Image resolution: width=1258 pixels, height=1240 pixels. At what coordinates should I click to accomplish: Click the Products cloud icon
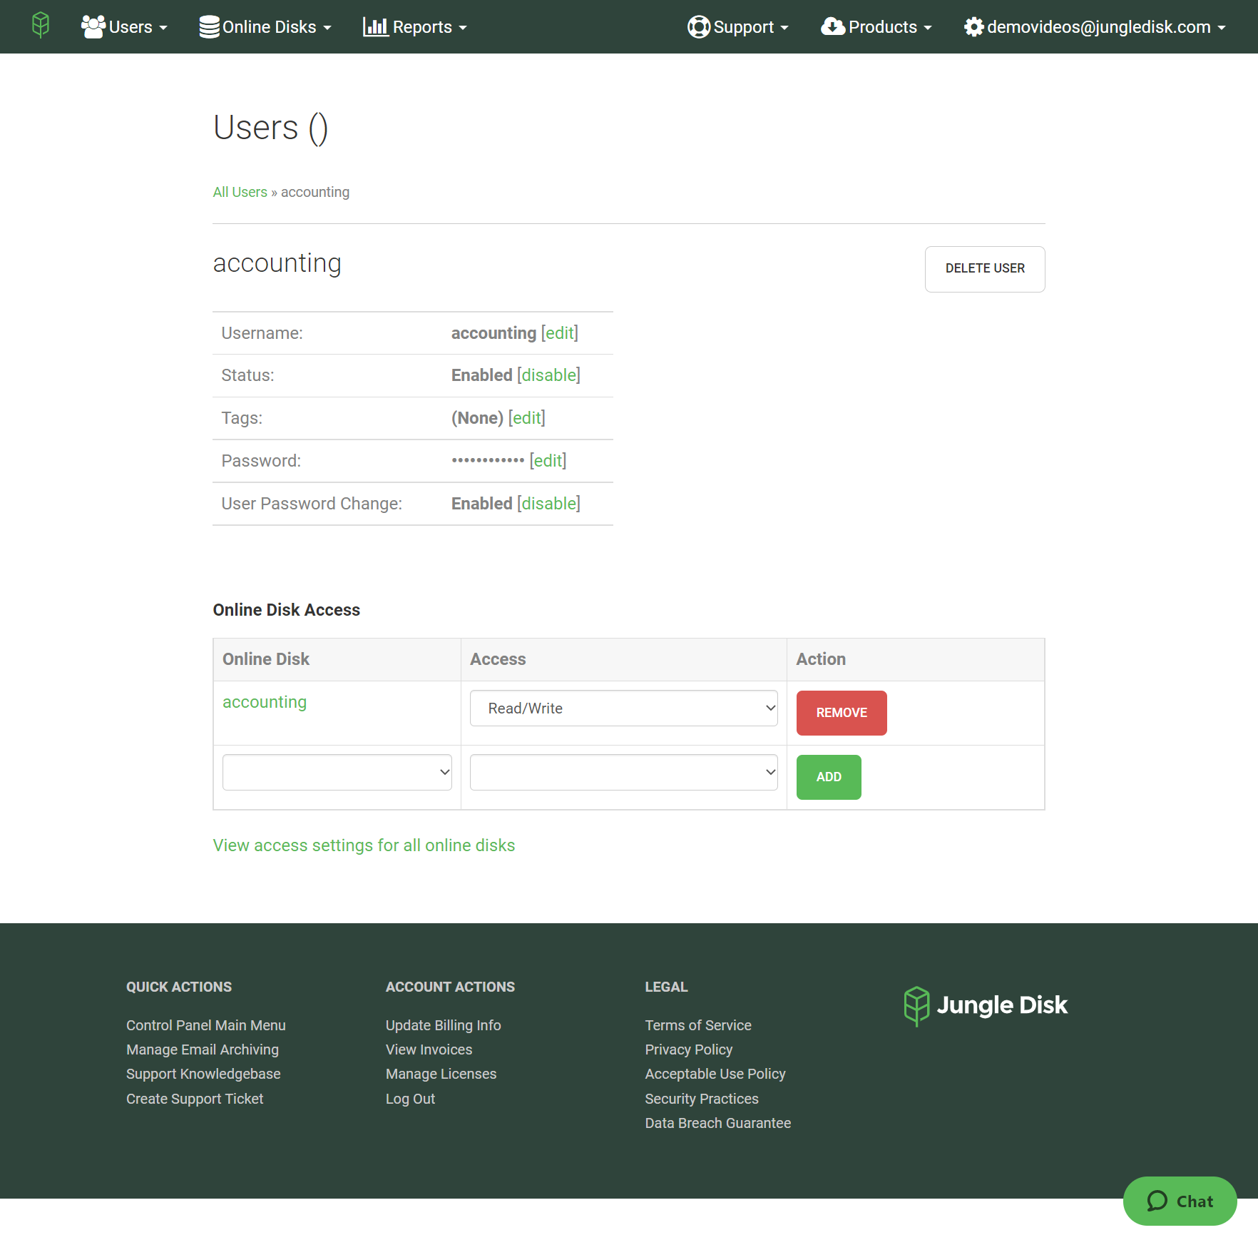(x=833, y=26)
